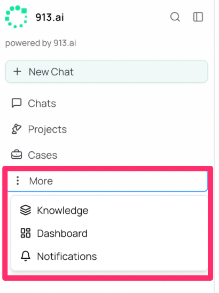Image resolution: width=219 pixels, height=293 pixels.
Task: Go to the Chats section
Action: (x=42, y=103)
